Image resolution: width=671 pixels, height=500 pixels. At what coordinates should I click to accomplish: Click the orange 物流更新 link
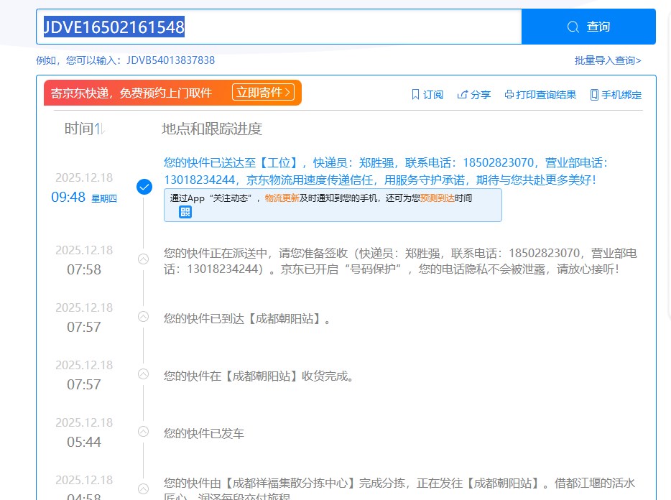pos(282,198)
